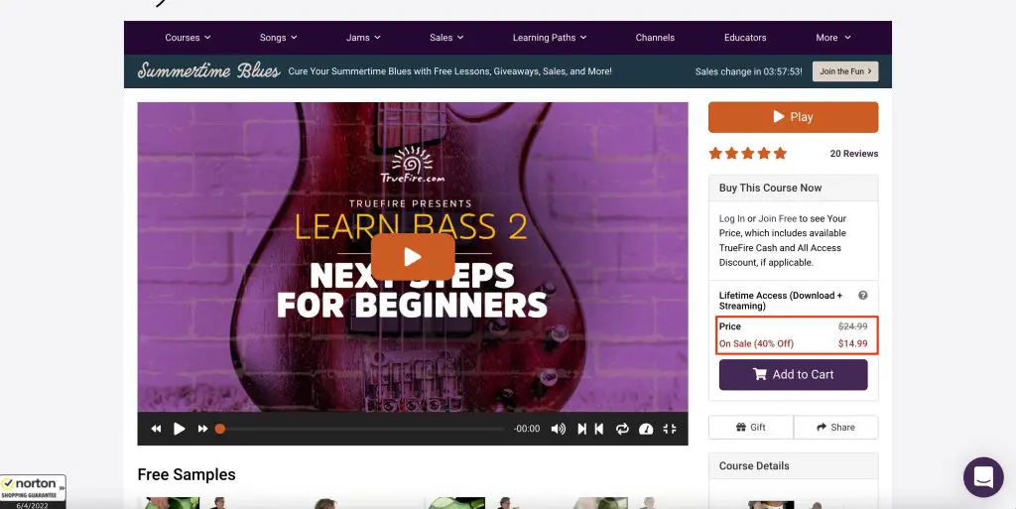Click the 'Sales change in' countdown text
1016x509 pixels.
(x=748, y=71)
